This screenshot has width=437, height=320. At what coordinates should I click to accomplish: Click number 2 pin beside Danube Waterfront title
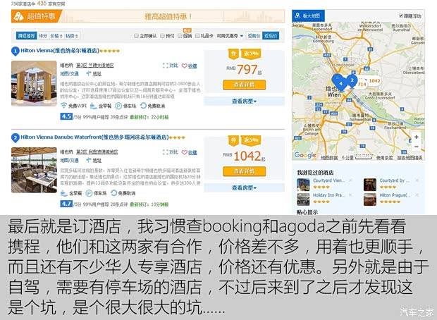click(x=15, y=137)
